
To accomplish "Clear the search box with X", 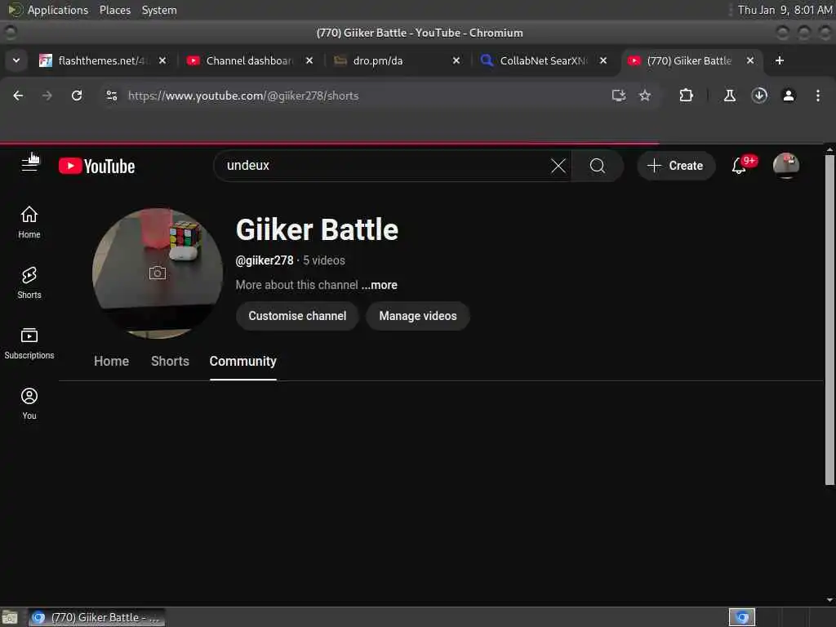I will point(558,166).
